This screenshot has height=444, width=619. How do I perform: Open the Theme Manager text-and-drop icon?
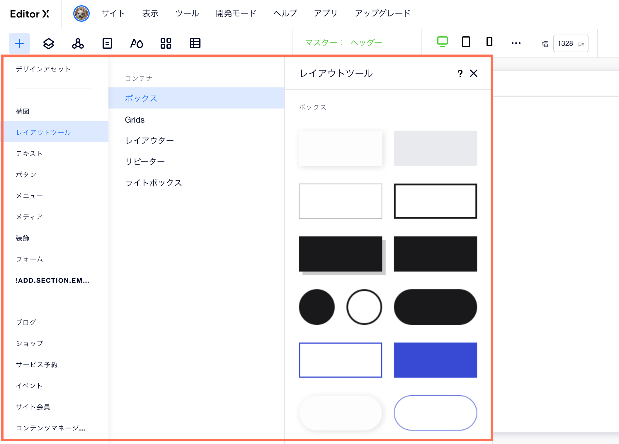[137, 43]
